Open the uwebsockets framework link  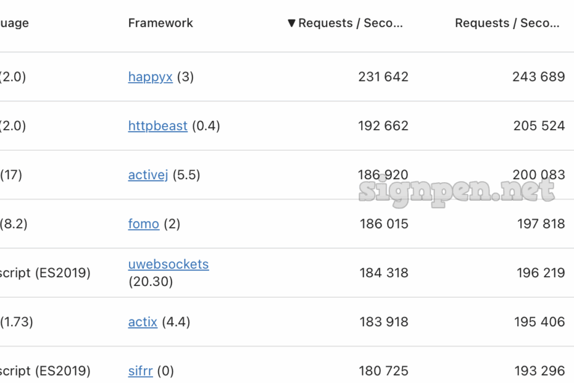click(x=168, y=264)
